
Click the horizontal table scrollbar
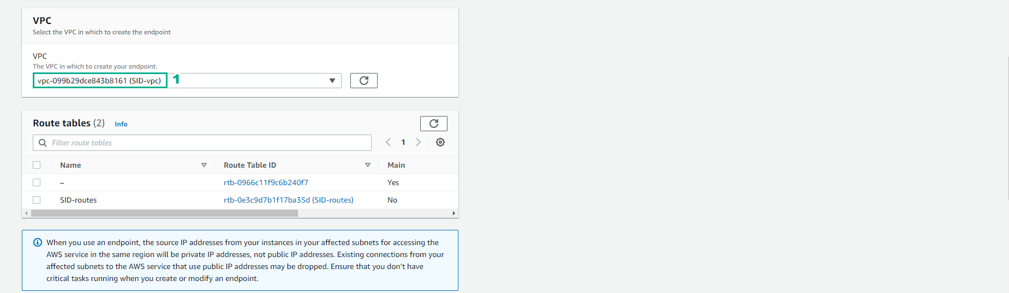click(x=164, y=213)
